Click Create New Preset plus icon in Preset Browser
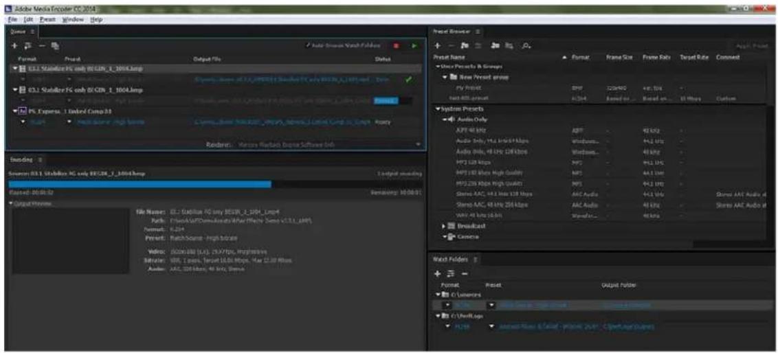The image size is (778, 353). point(438,45)
